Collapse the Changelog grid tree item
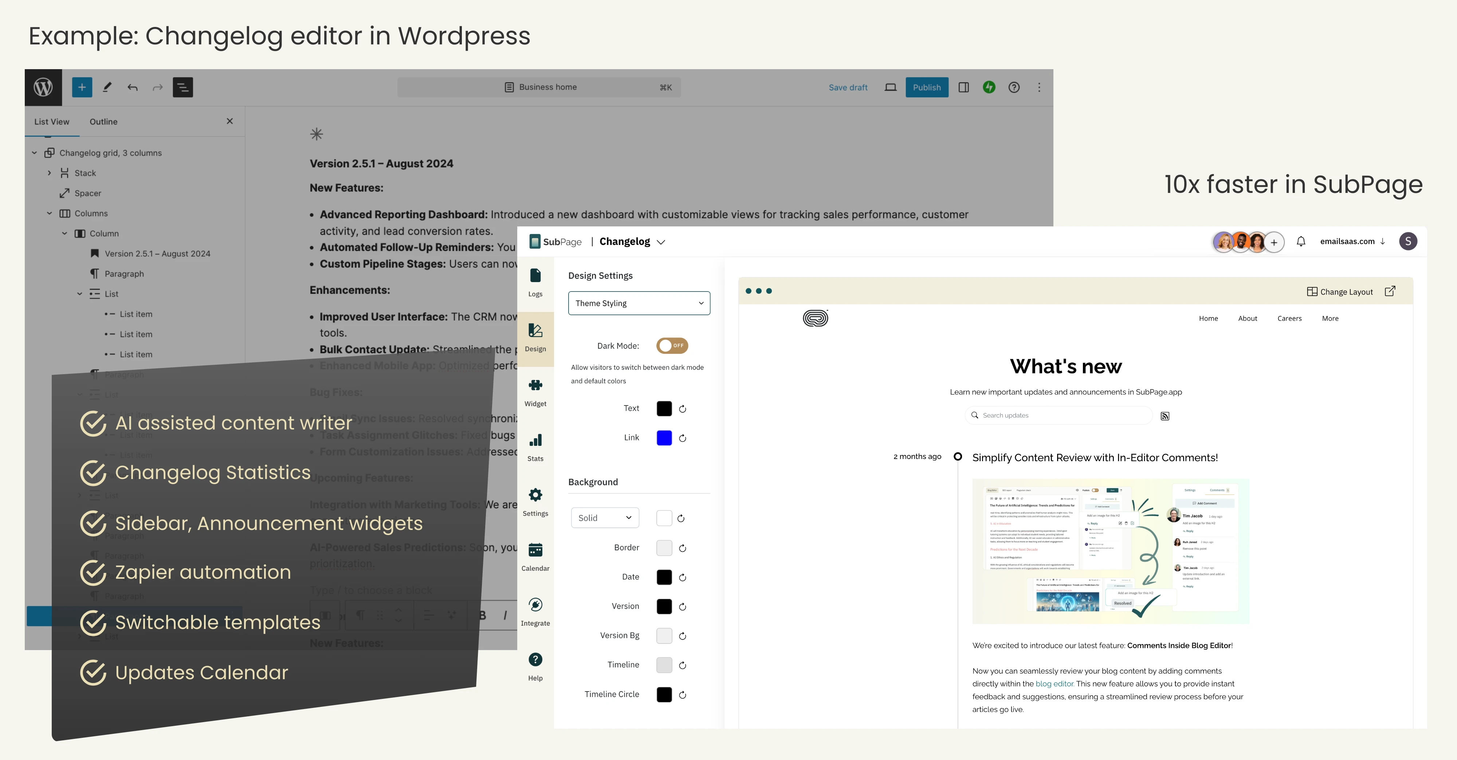Image resolution: width=1457 pixels, height=760 pixels. (34, 153)
